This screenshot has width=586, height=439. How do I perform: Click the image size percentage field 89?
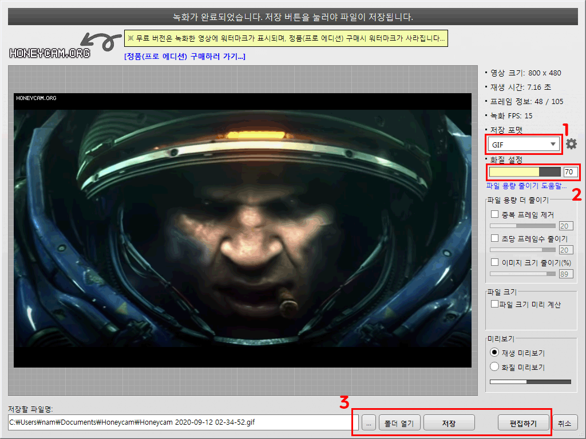tap(566, 274)
